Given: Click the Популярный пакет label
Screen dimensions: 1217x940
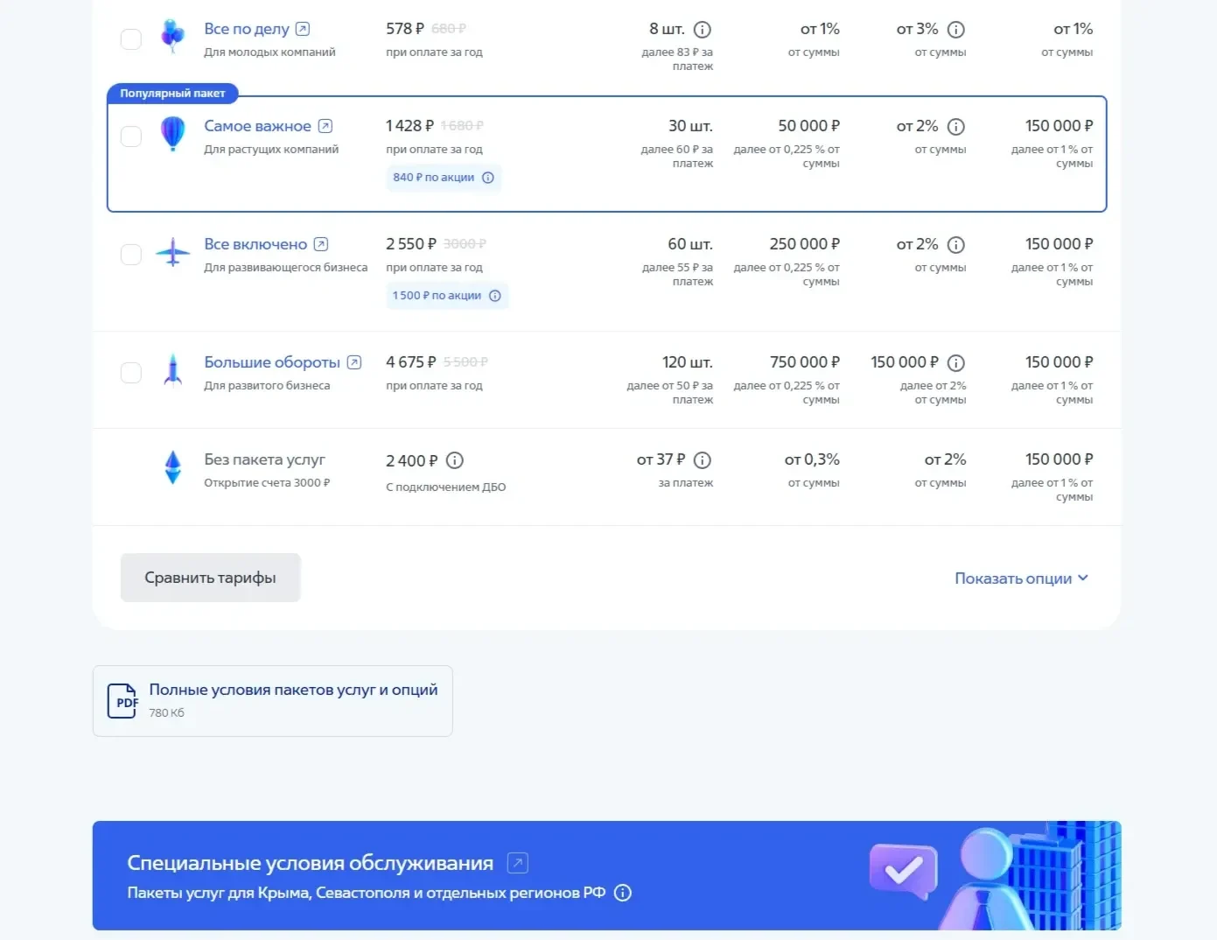Looking at the screenshot, I should tap(172, 94).
